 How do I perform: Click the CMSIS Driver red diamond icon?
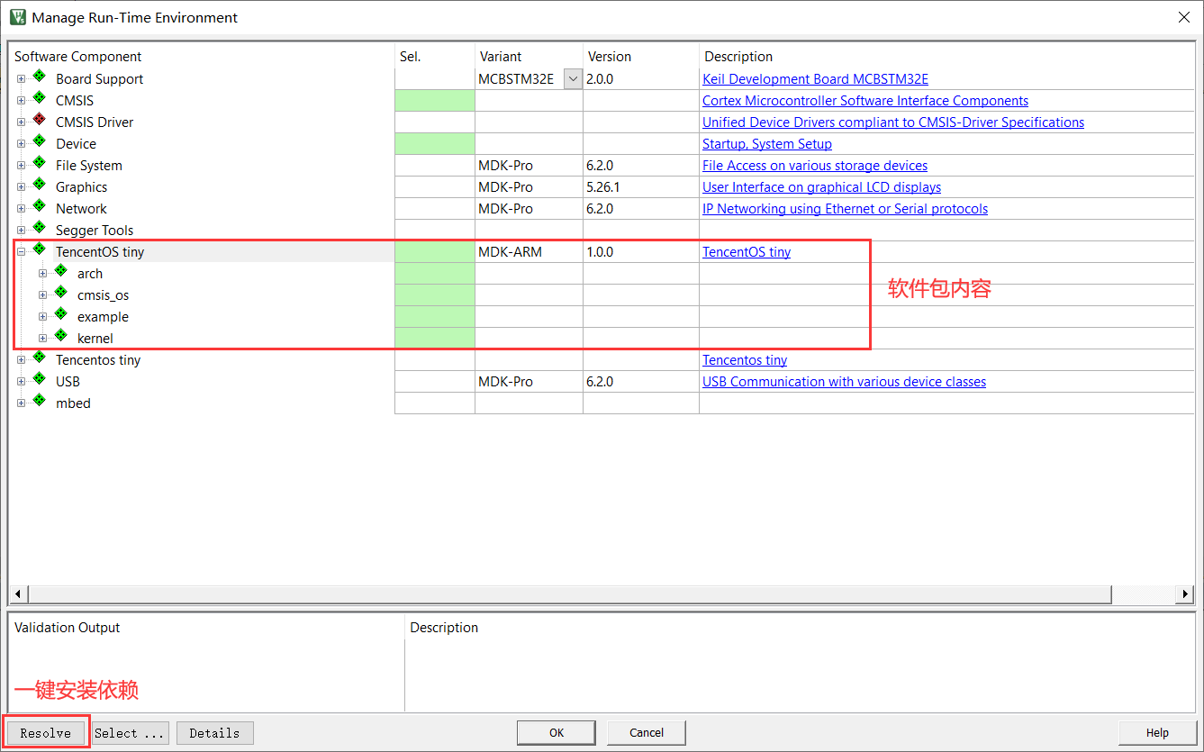[x=39, y=121]
